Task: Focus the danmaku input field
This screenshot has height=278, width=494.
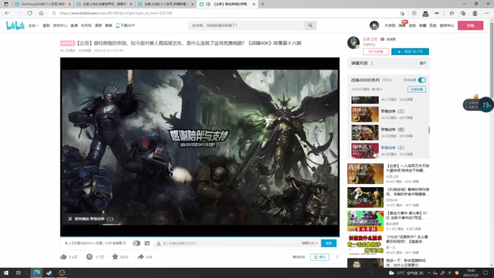Action: [x=232, y=243]
